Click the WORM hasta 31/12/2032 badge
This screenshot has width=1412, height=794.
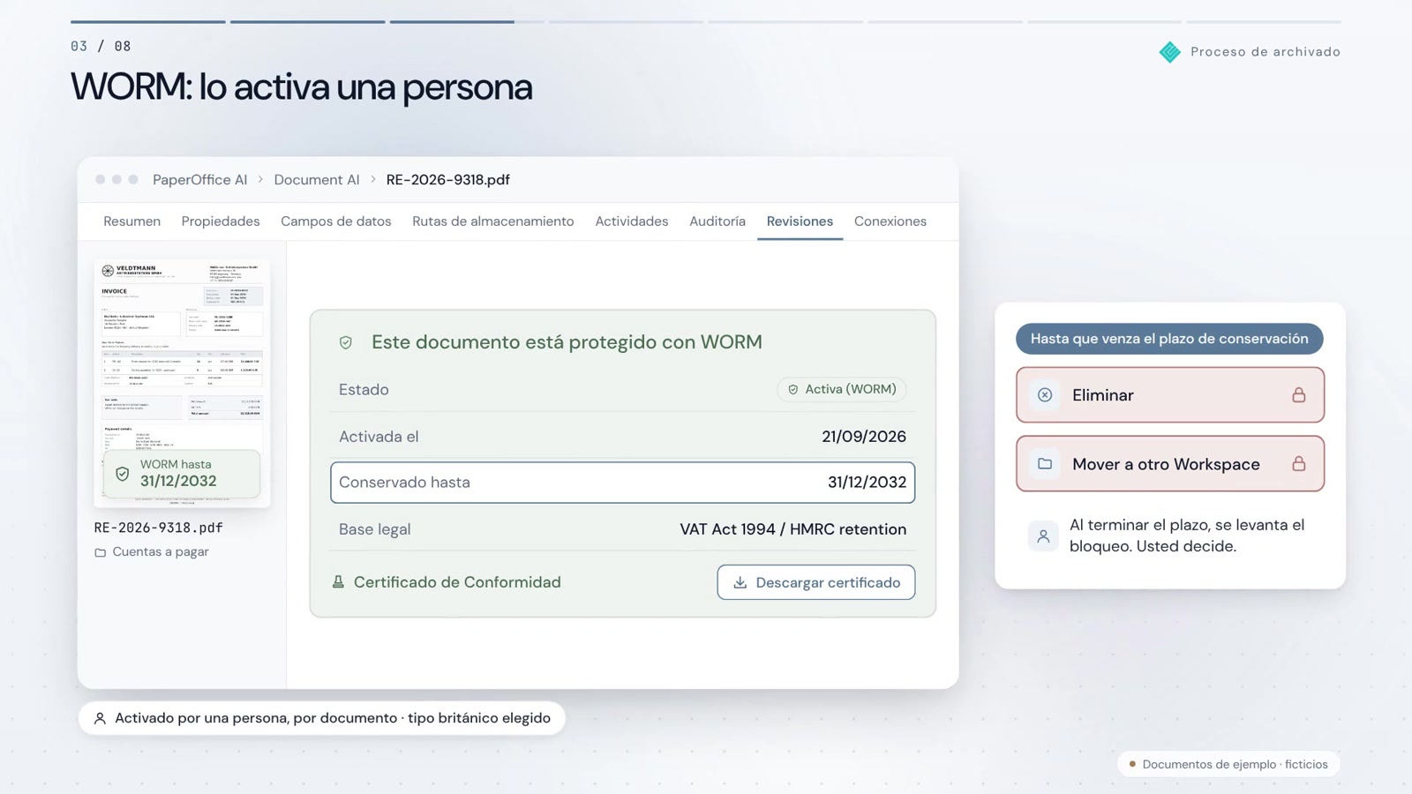[x=182, y=474]
